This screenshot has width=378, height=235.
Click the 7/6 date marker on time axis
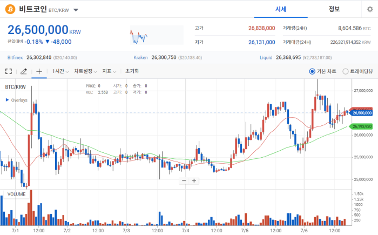(304, 231)
